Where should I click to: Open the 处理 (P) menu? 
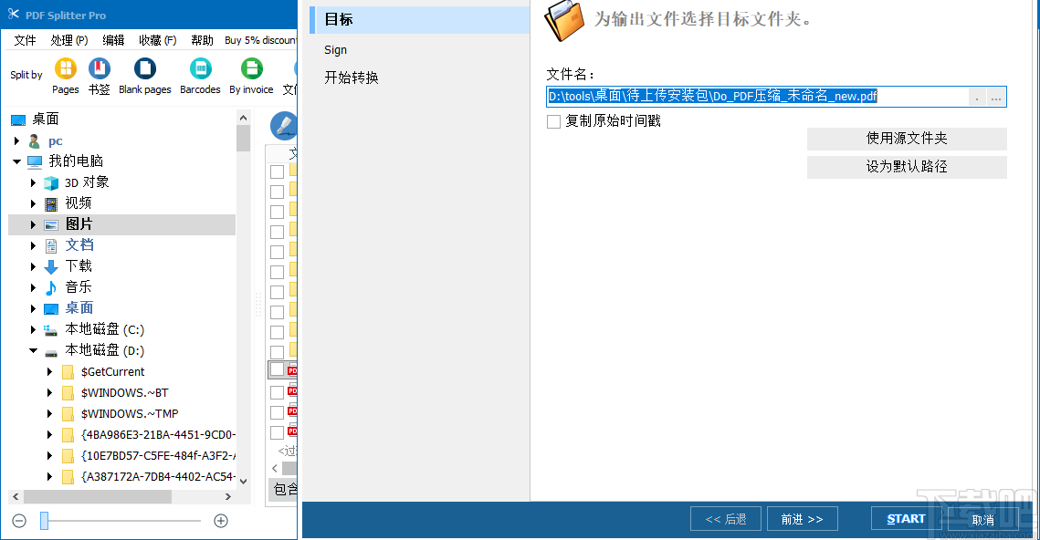71,40
